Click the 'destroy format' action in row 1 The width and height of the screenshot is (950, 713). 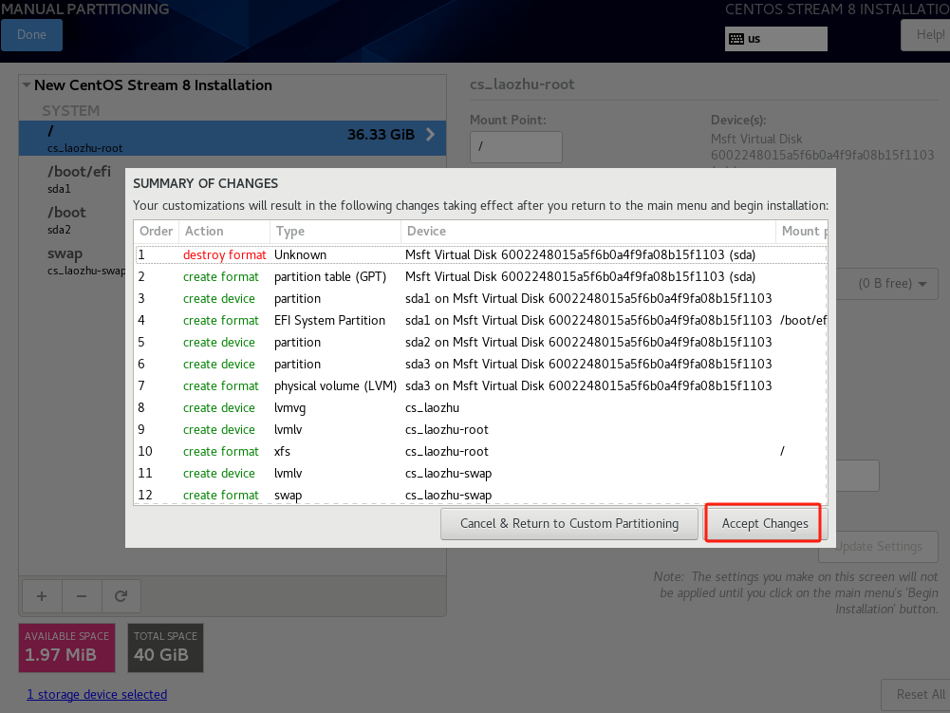click(x=225, y=254)
